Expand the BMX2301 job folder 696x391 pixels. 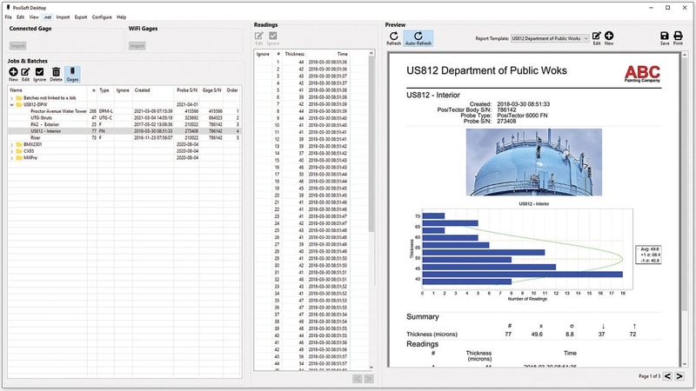13,144
